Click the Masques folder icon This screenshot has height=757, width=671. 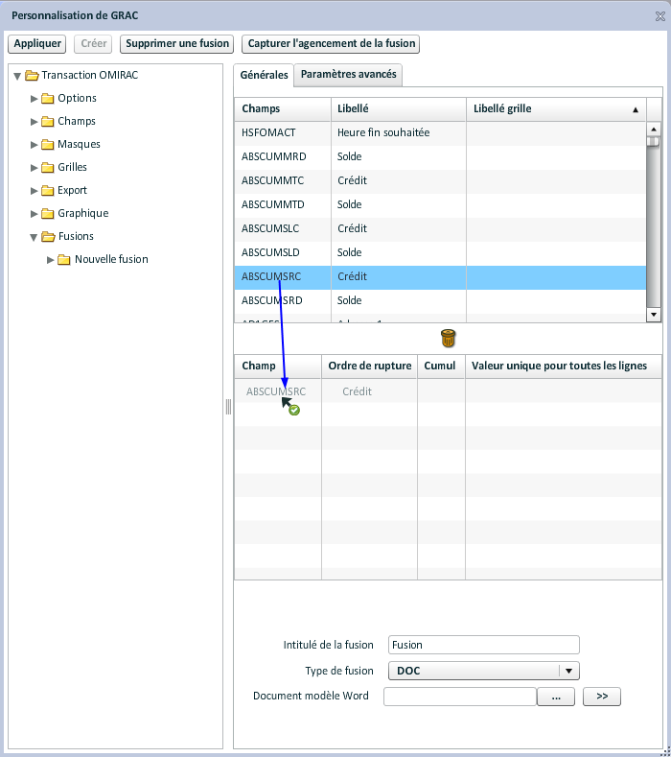(47, 144)
